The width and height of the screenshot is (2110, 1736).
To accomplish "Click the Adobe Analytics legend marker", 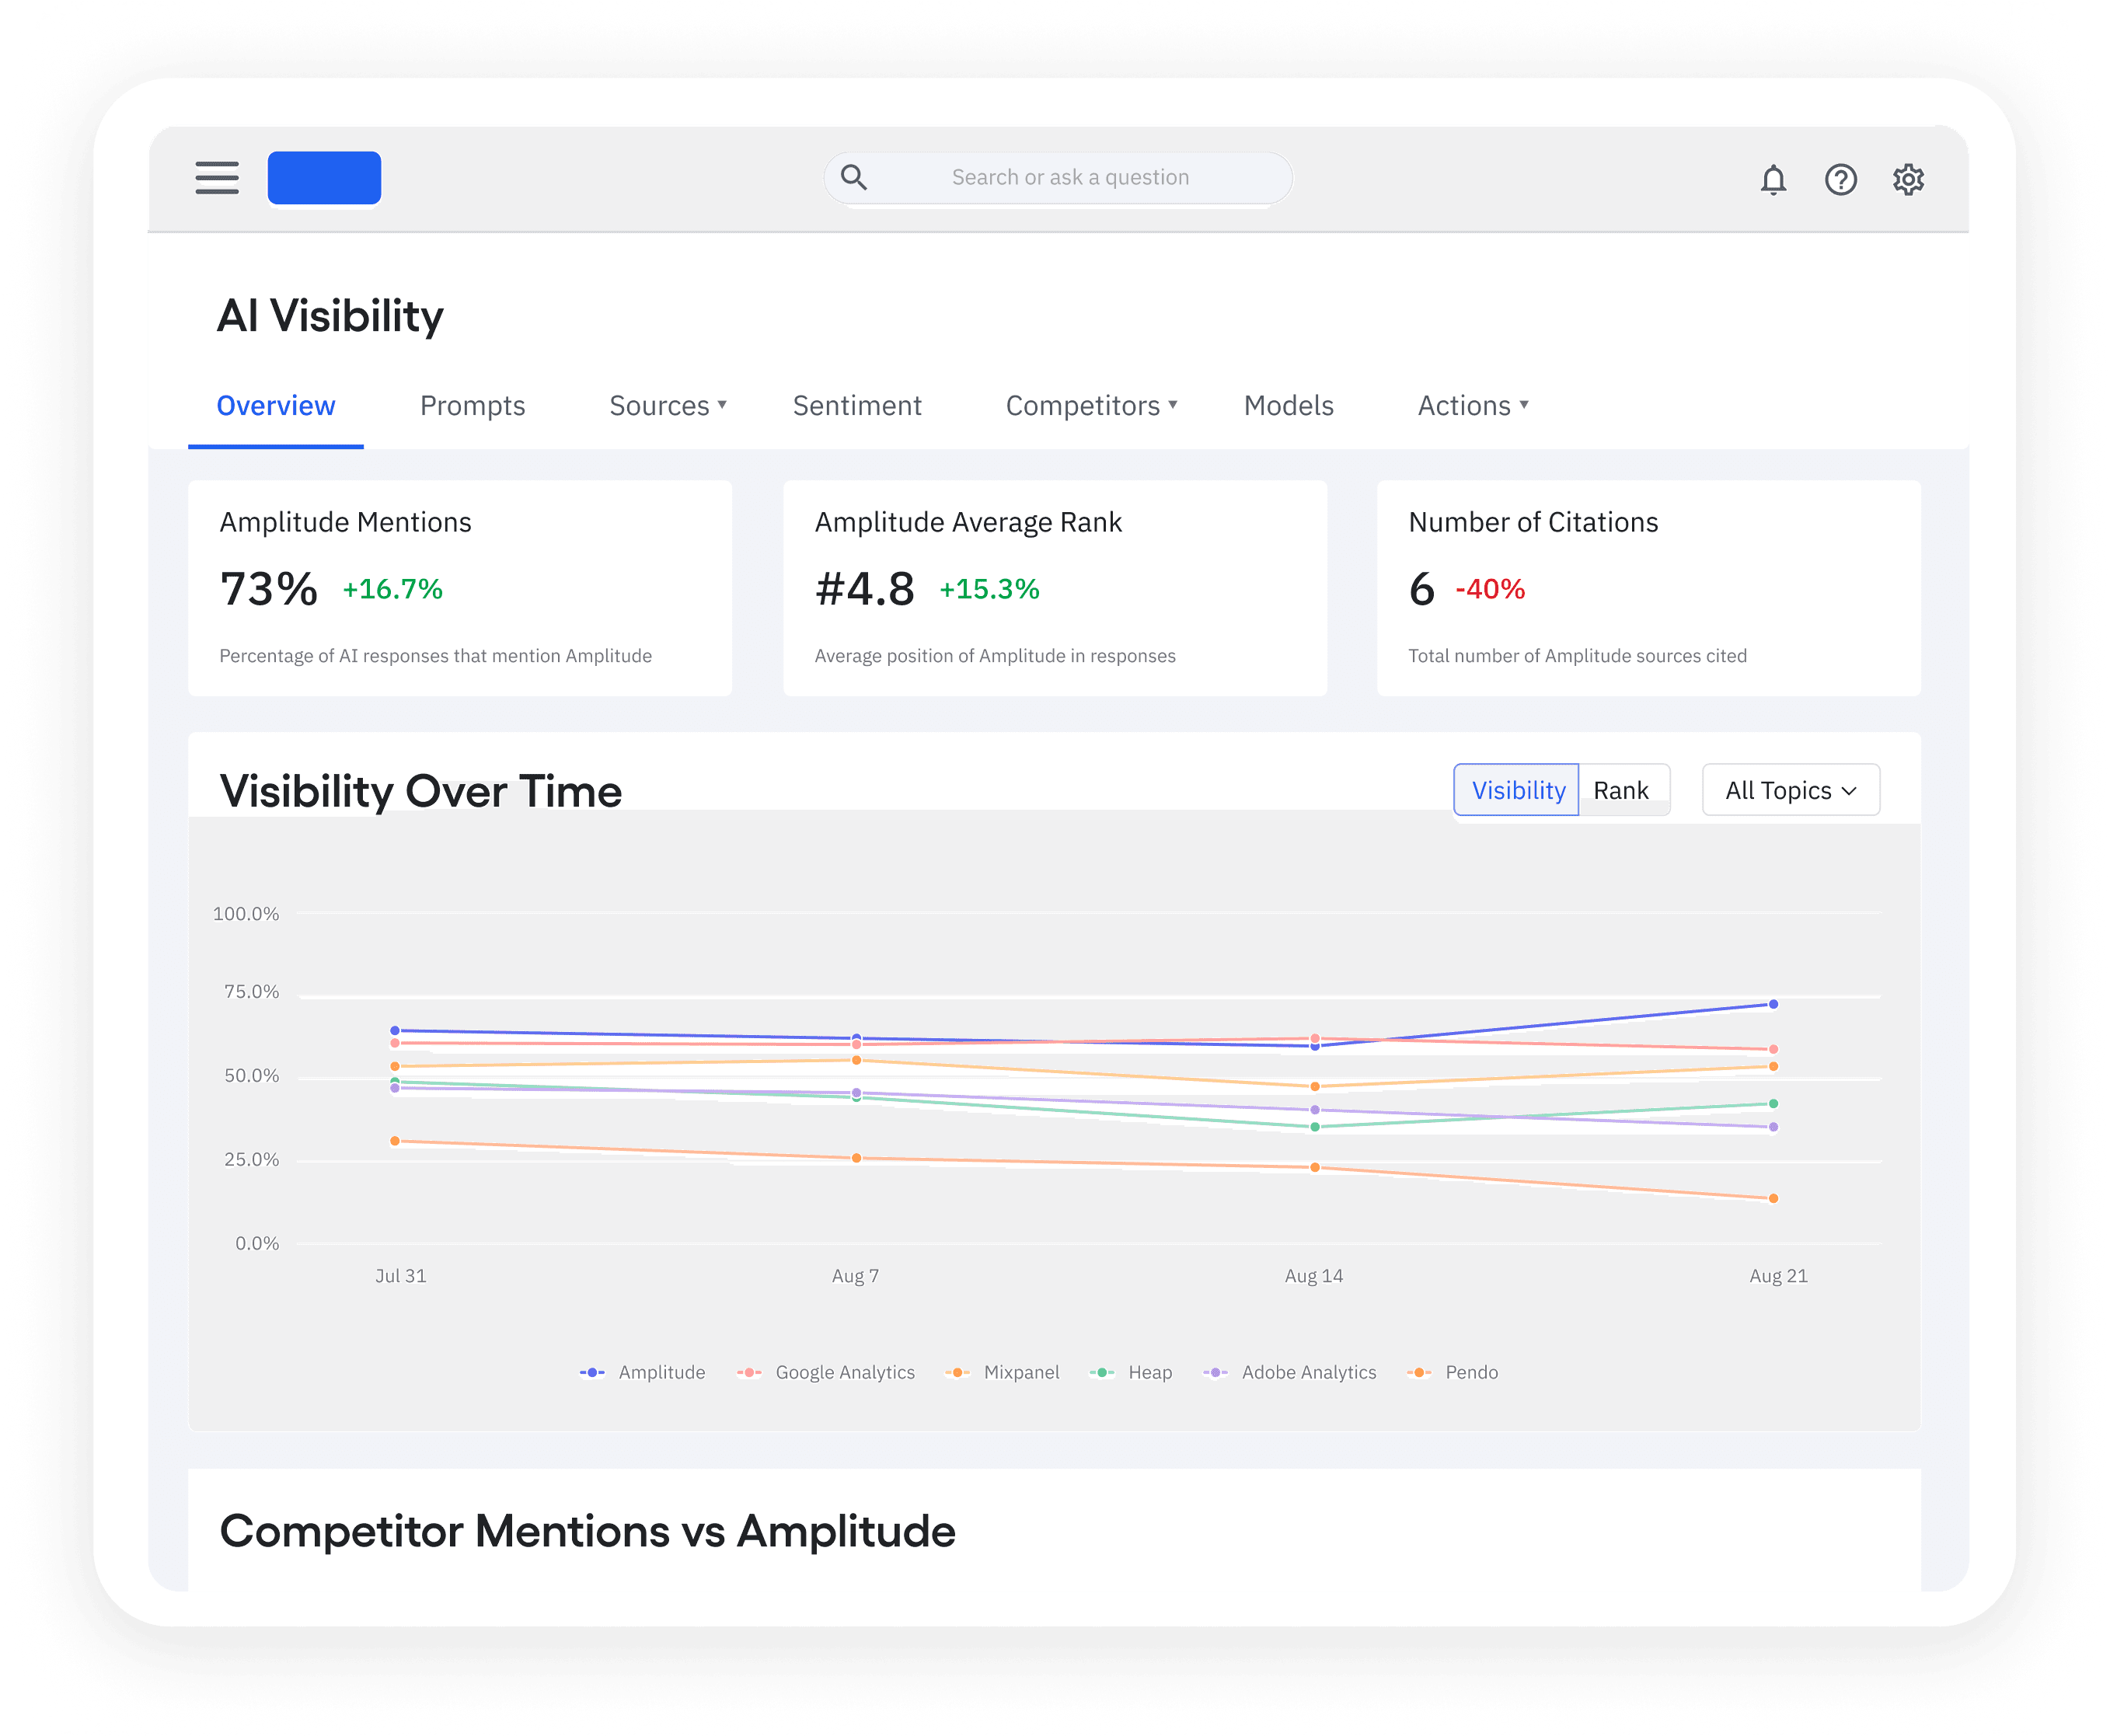I will point(1214,1372).
